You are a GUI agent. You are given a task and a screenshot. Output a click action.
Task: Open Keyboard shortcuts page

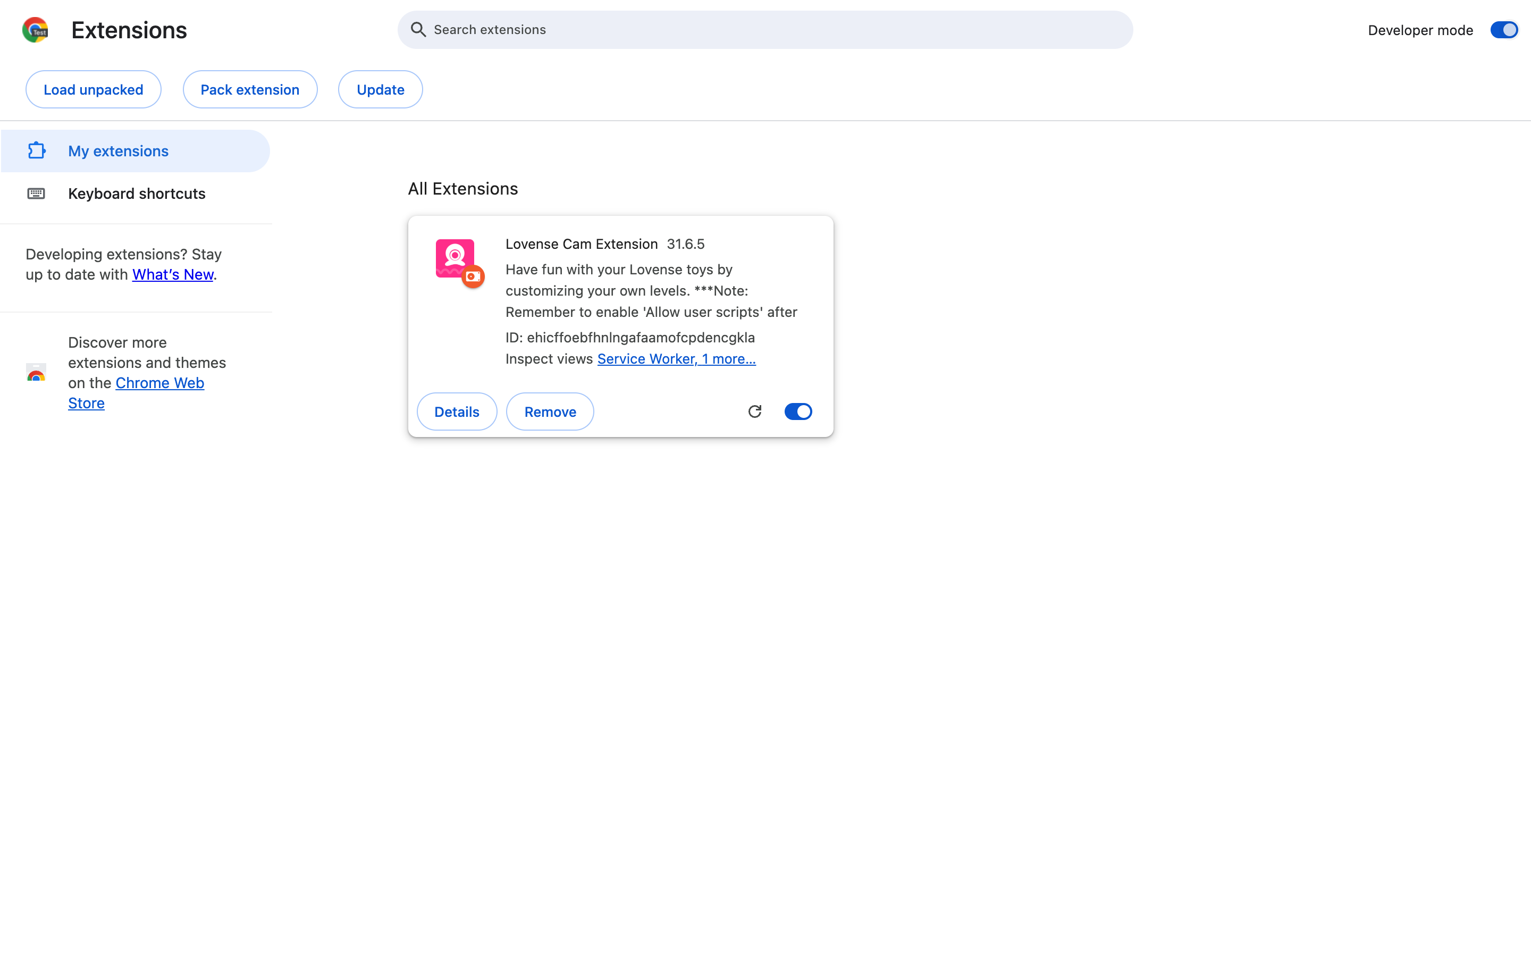(136, 194)
